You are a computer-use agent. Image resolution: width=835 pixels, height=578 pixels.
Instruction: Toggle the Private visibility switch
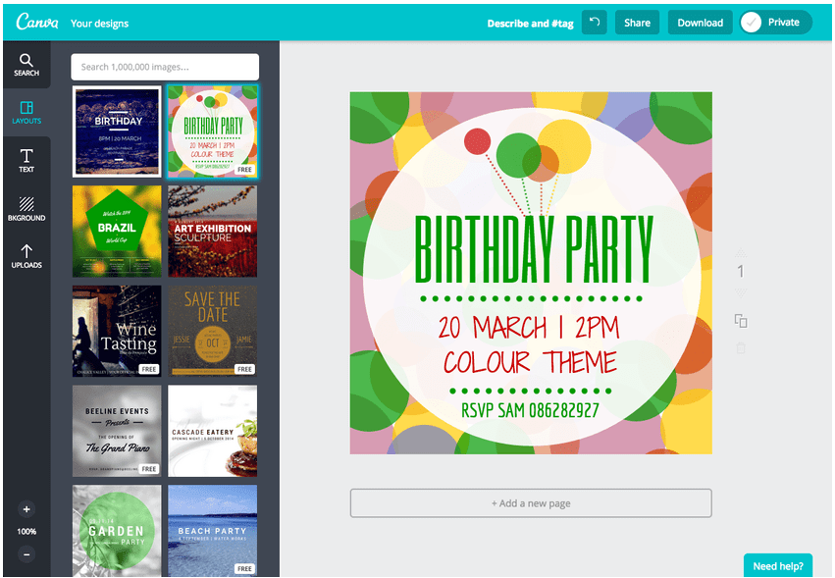775,23
